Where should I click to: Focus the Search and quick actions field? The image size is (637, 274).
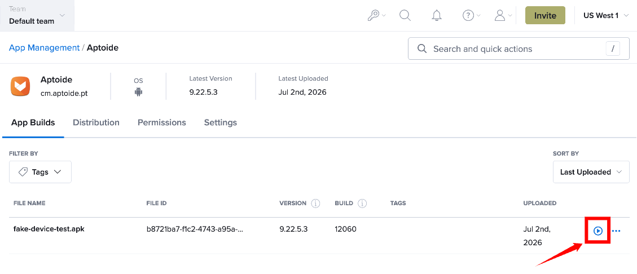point(519,48)
